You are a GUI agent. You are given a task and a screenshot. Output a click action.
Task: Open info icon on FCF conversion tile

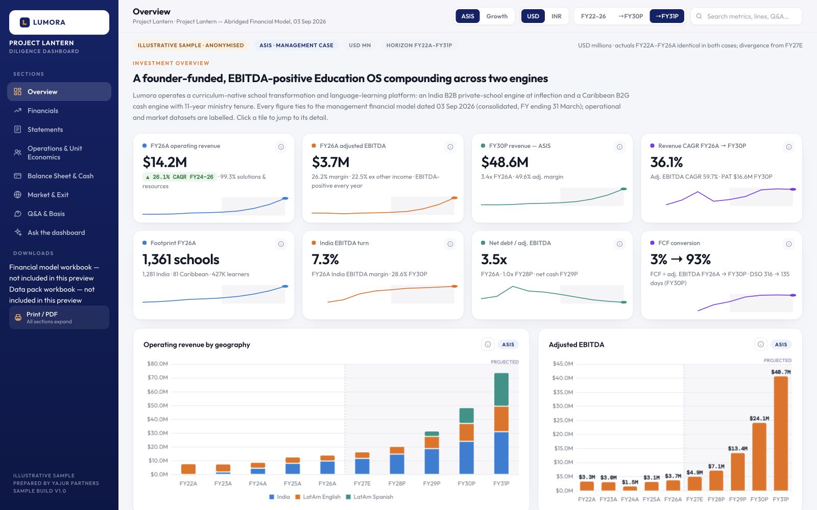(x=789, y=244)
